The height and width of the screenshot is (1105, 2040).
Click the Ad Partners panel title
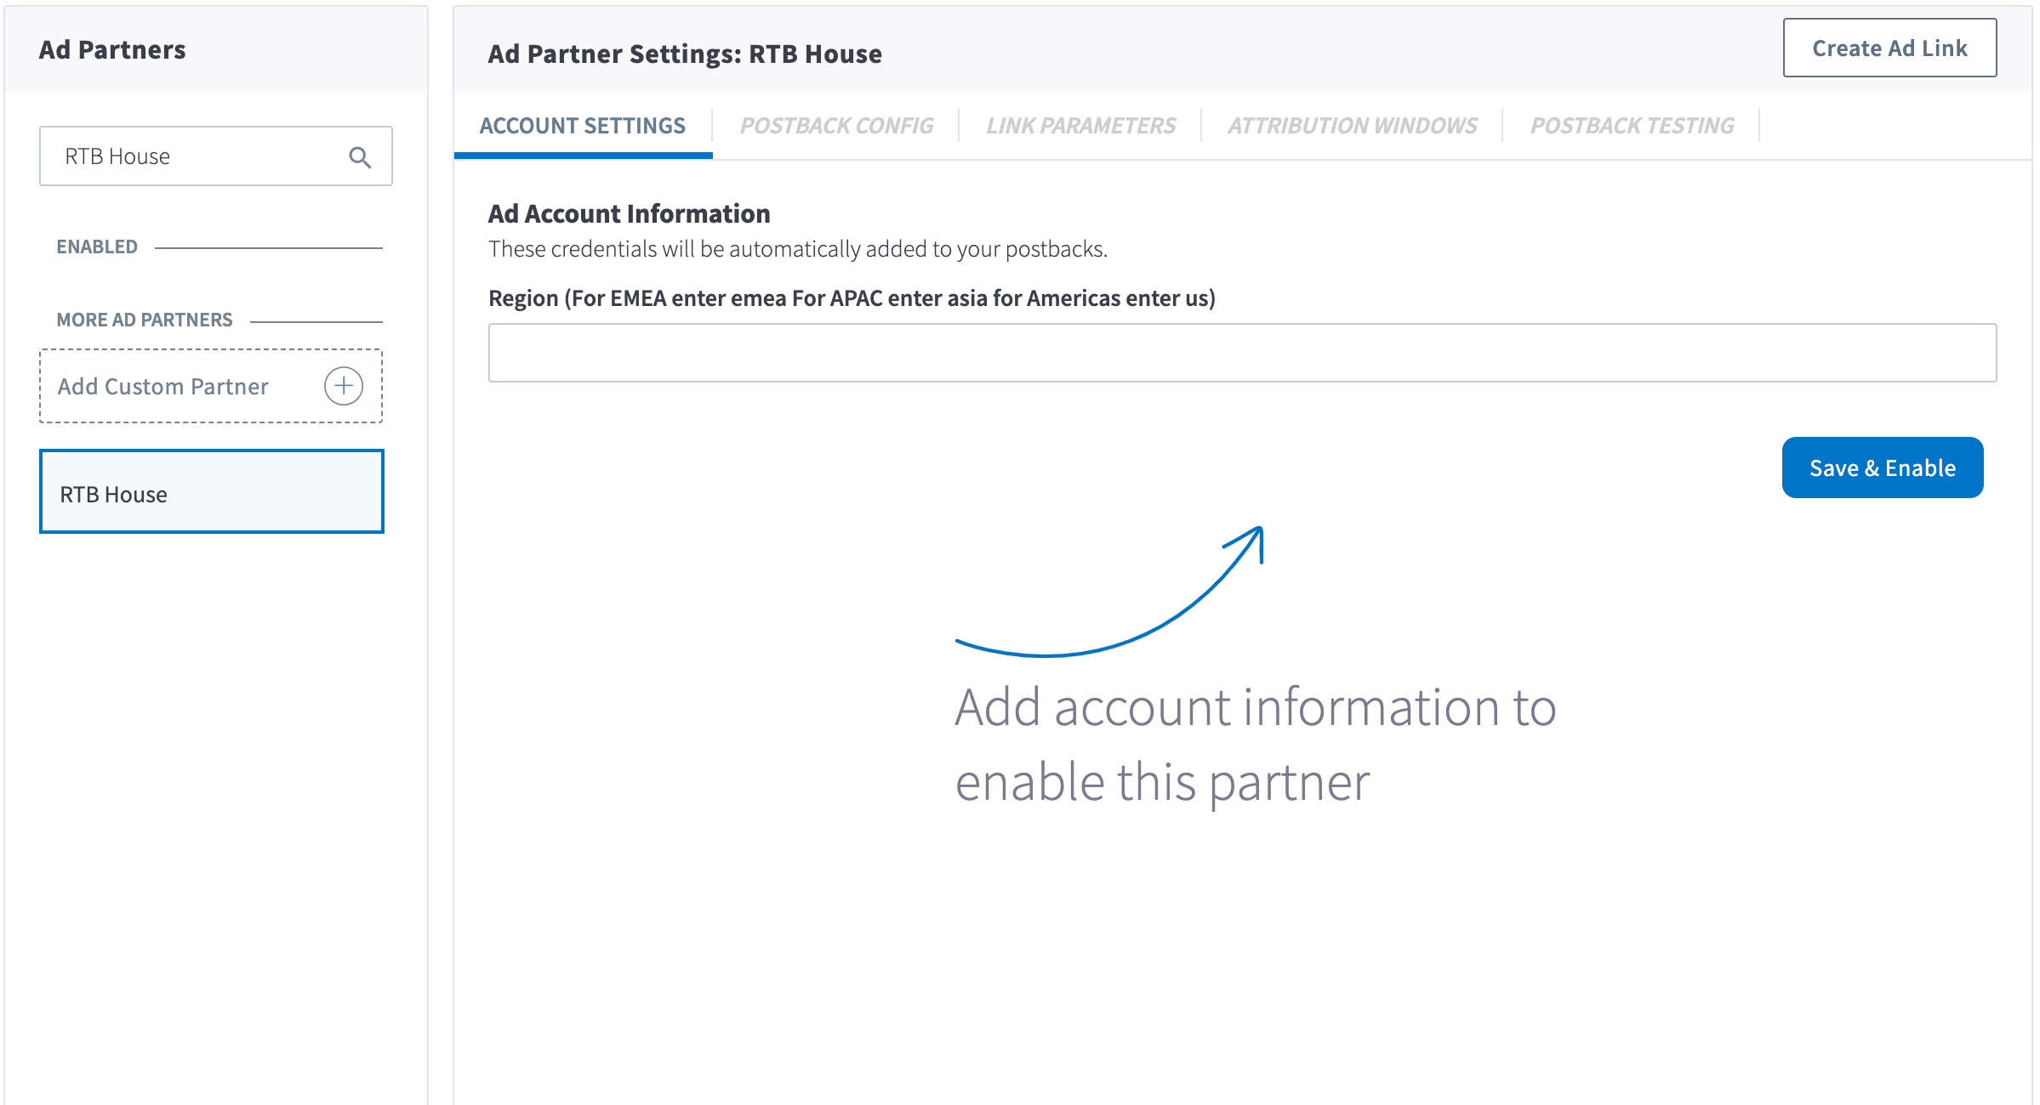pyautogui.click(x=112, y=50)
